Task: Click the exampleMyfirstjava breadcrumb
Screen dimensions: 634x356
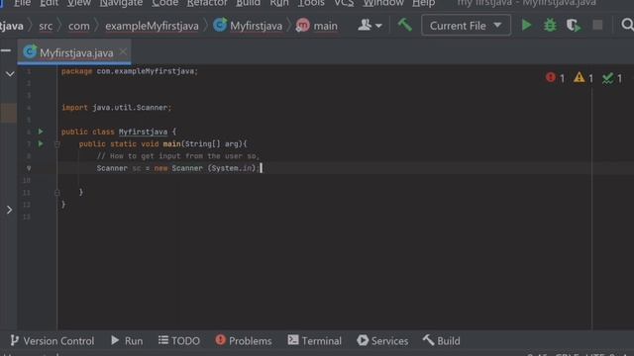Action: [152, 26]
